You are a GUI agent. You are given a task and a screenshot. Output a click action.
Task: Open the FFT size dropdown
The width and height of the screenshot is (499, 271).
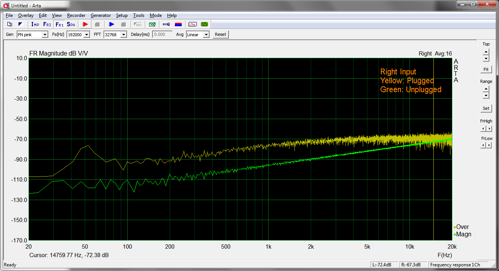tap(123, 35)
